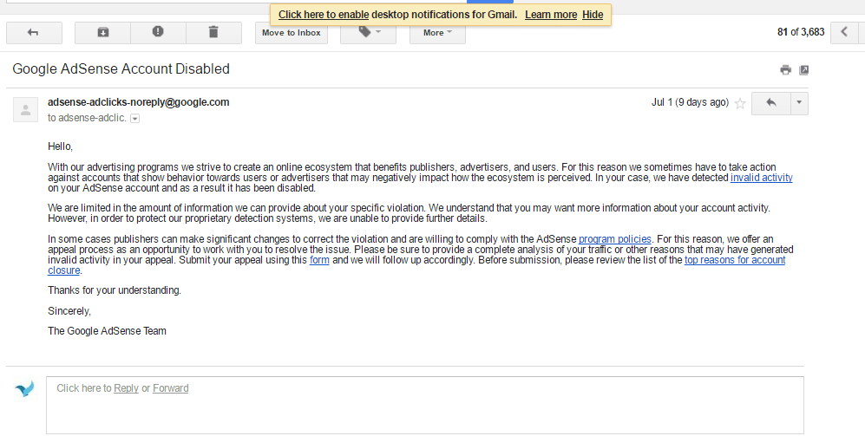Viewport: 865px width, 436px height.
Task: Print the conversation using the printer icon
Action: pyautogui.click(x=785, y=70)
